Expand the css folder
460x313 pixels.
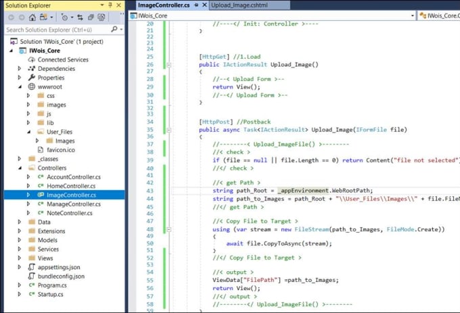pos(28,96)
